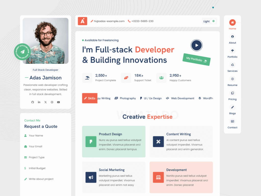This screenshot has width=261, height=196.
Task: Select the GitHub icon below the bio
Action: [x=33, y=102]
